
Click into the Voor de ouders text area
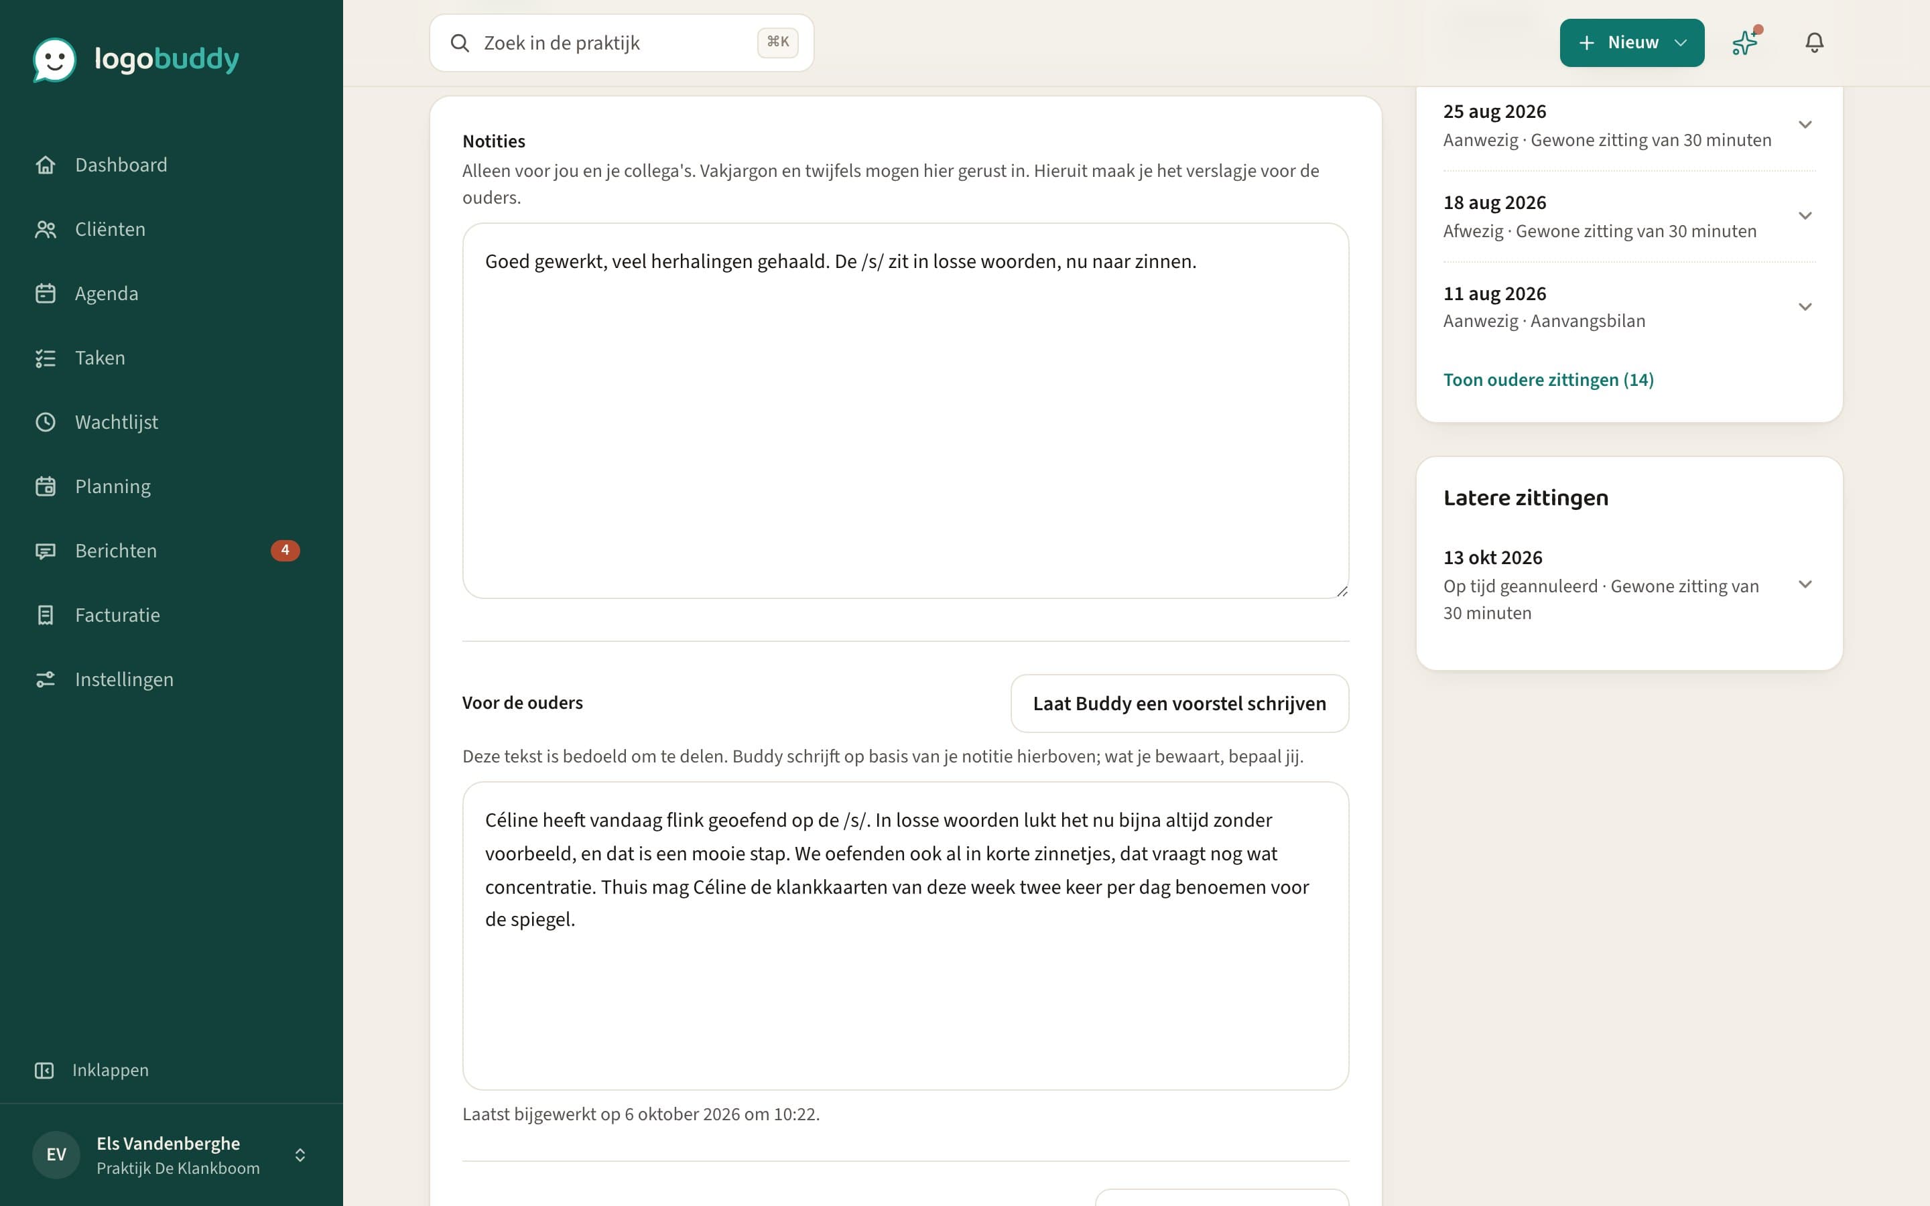[905, 935]
